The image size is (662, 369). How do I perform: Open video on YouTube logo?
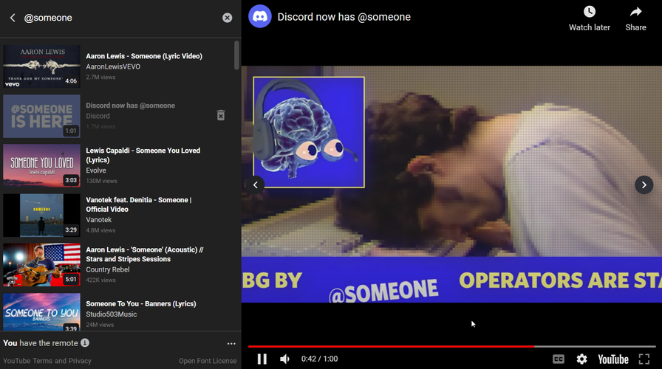(x=613, y=359)
